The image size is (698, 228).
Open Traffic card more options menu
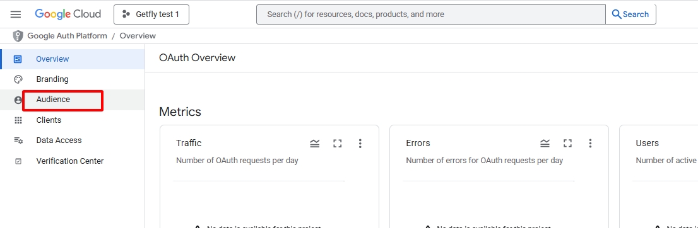[x=360, y=143]
